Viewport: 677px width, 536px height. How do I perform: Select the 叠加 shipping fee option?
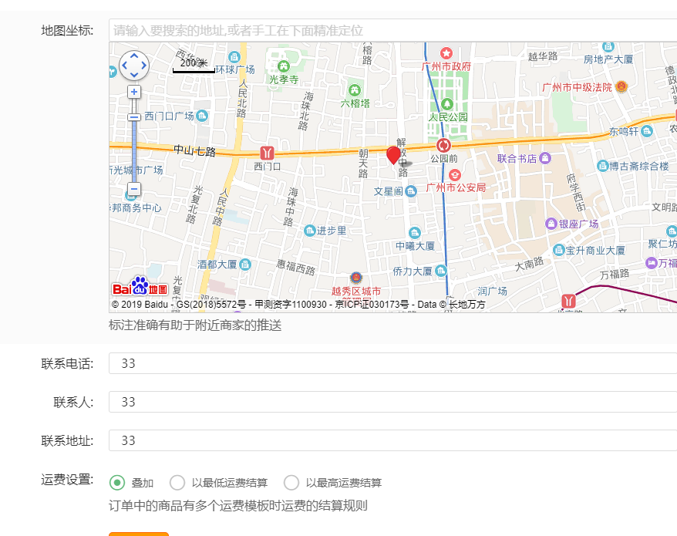[117, 483]
